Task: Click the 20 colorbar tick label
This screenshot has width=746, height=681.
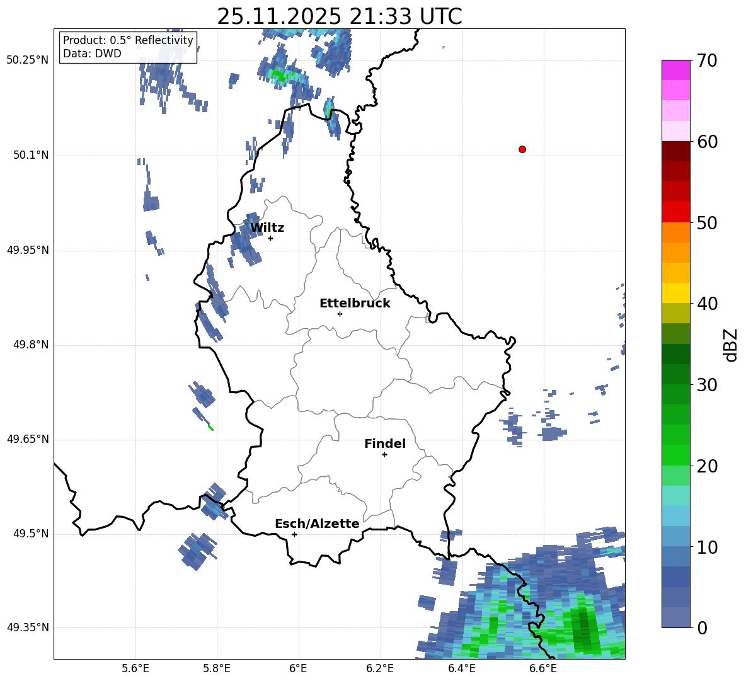Action: click(x=708, y=466)
